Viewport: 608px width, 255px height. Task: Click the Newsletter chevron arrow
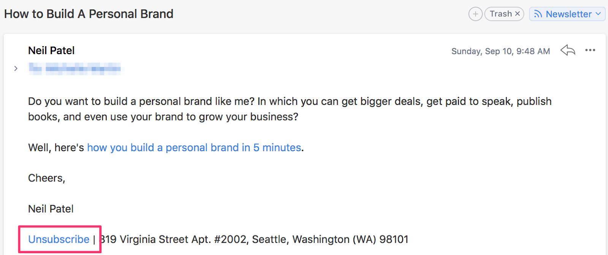[598, 14]
